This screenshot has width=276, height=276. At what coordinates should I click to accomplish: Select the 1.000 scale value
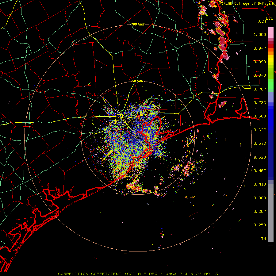pyautogui.click(x=260, y=34)
